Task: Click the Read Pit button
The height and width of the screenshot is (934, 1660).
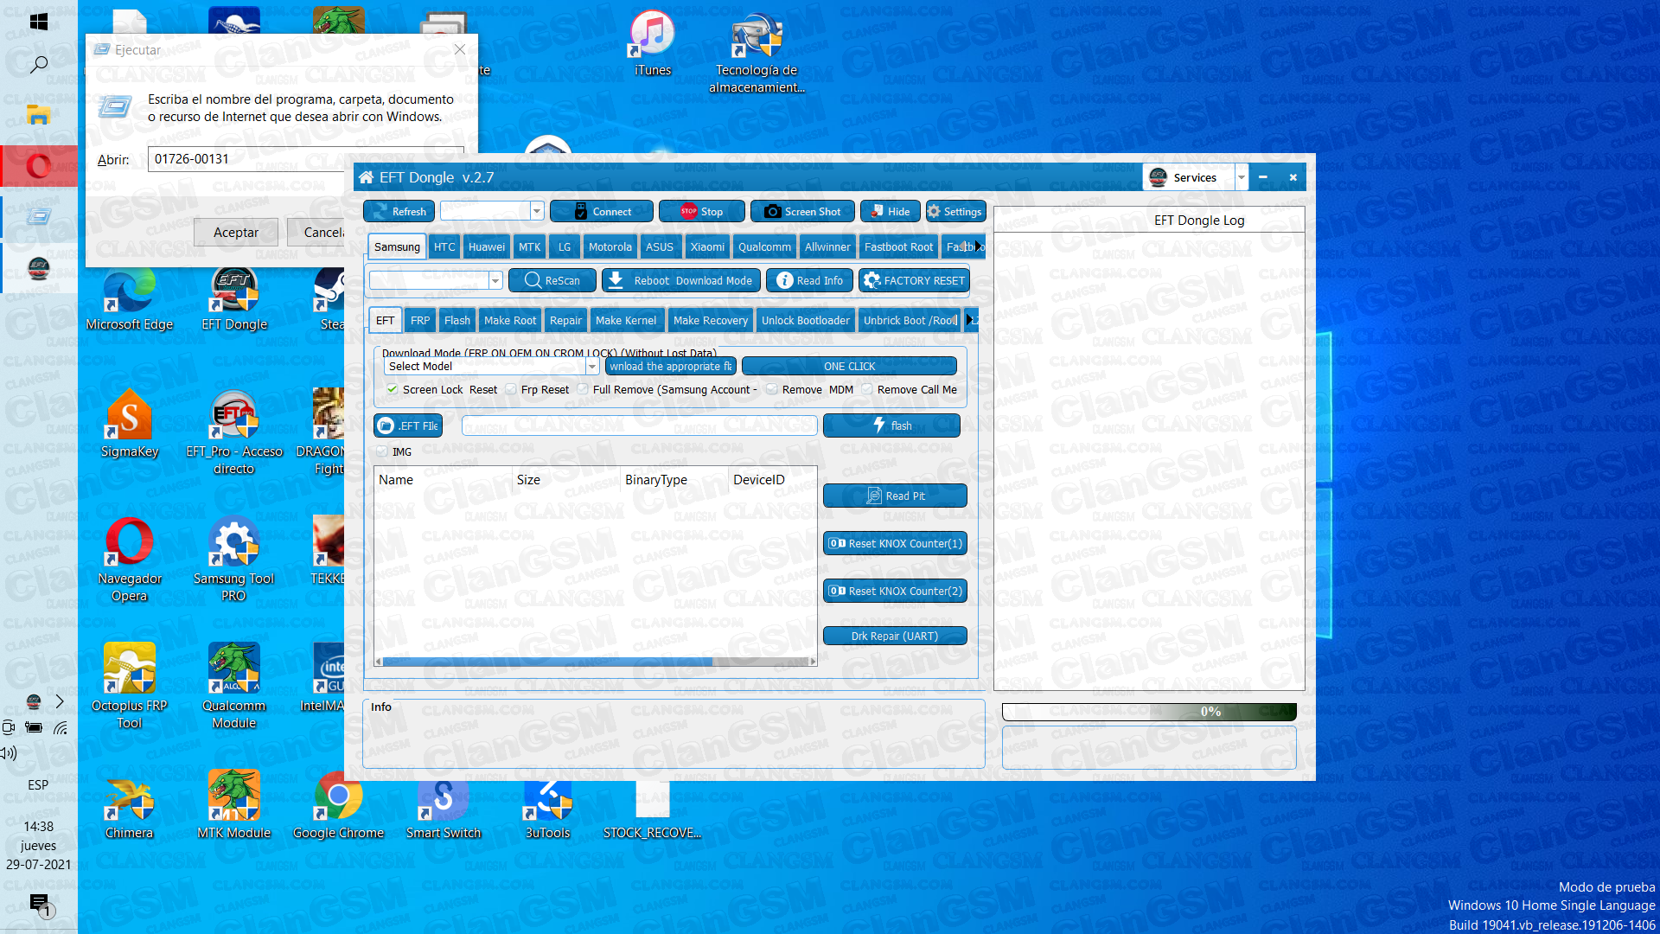Action: coord(895,496)
